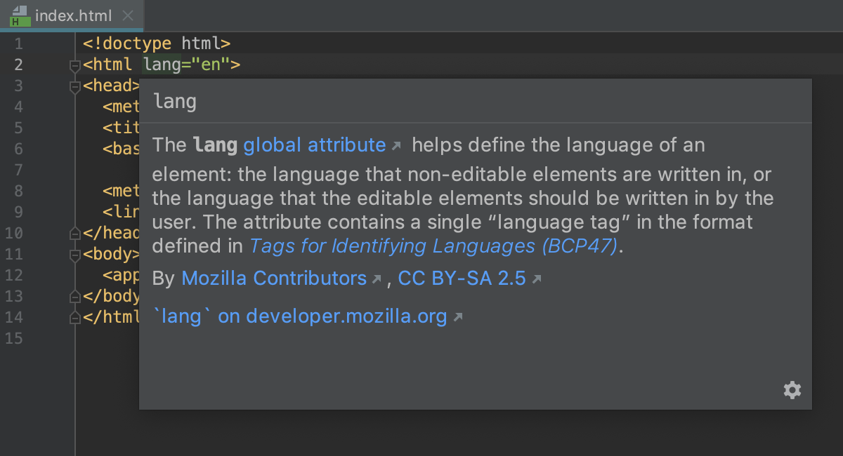Click the external-link arrow after the developer.mozilla.org link
Viewport: 843px width, 456px height.
pyautogui.click(x=459, y=316)
